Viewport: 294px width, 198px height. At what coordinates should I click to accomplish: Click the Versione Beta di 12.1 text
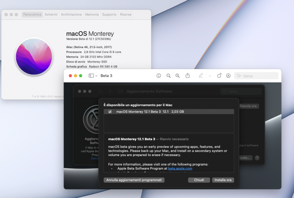pos(89,39)
